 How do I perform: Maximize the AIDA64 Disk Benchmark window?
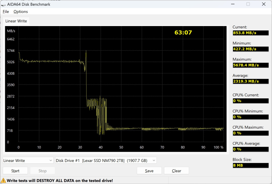pyautogui.click(x=248, y=4)
